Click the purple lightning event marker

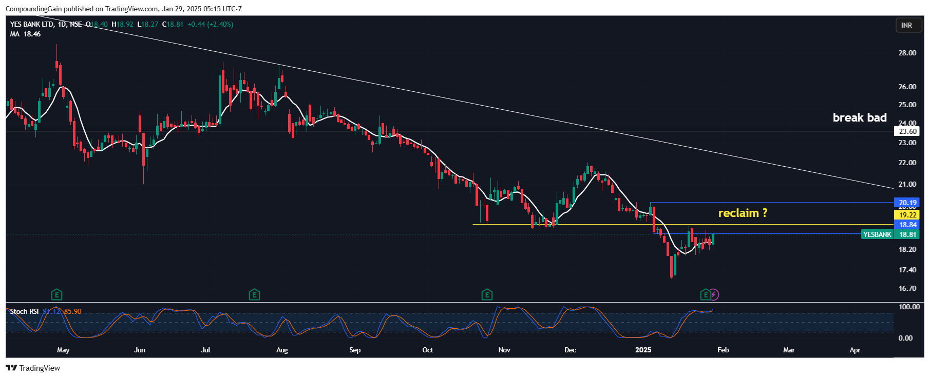714,295
